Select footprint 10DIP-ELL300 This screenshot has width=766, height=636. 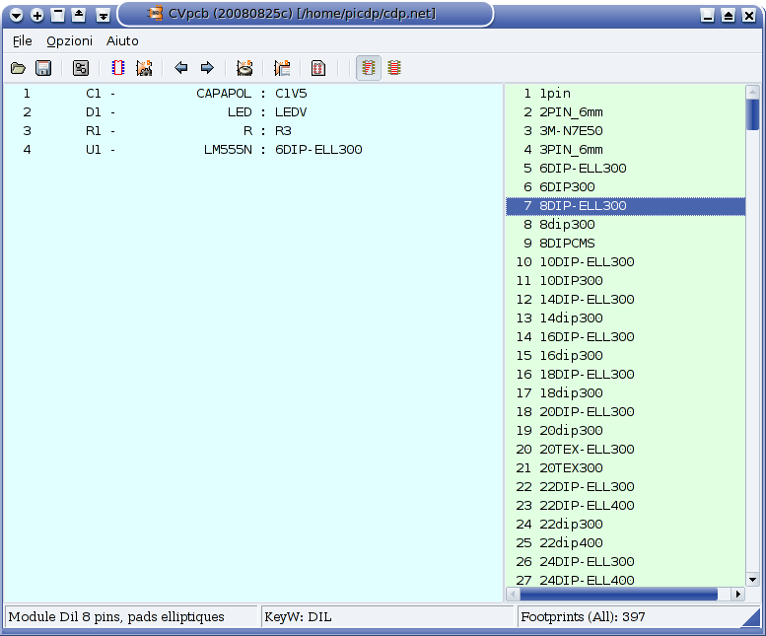[x=625, y=262]
